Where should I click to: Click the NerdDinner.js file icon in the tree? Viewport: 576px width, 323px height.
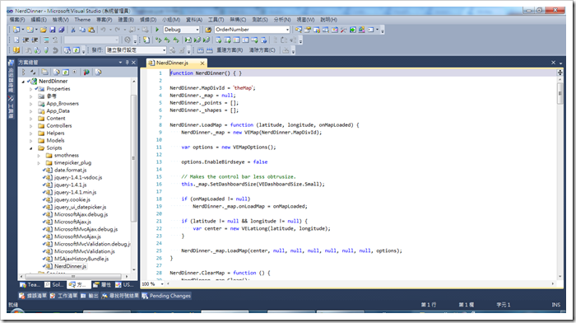point(49,266)
